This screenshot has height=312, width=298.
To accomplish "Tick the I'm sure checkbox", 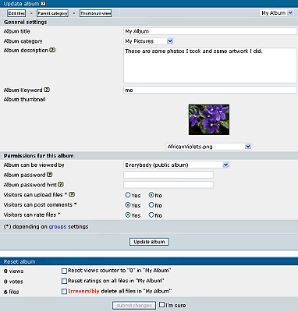I will pos(161,304).
